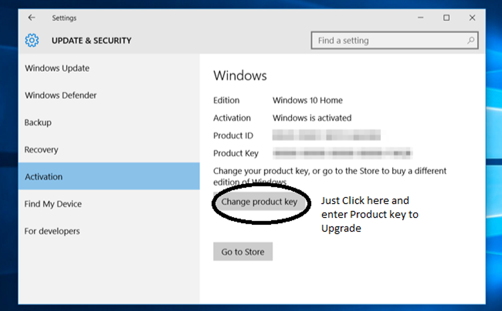Open the Backup settings page
Screen dimensions: 502x311
(109, 122)
